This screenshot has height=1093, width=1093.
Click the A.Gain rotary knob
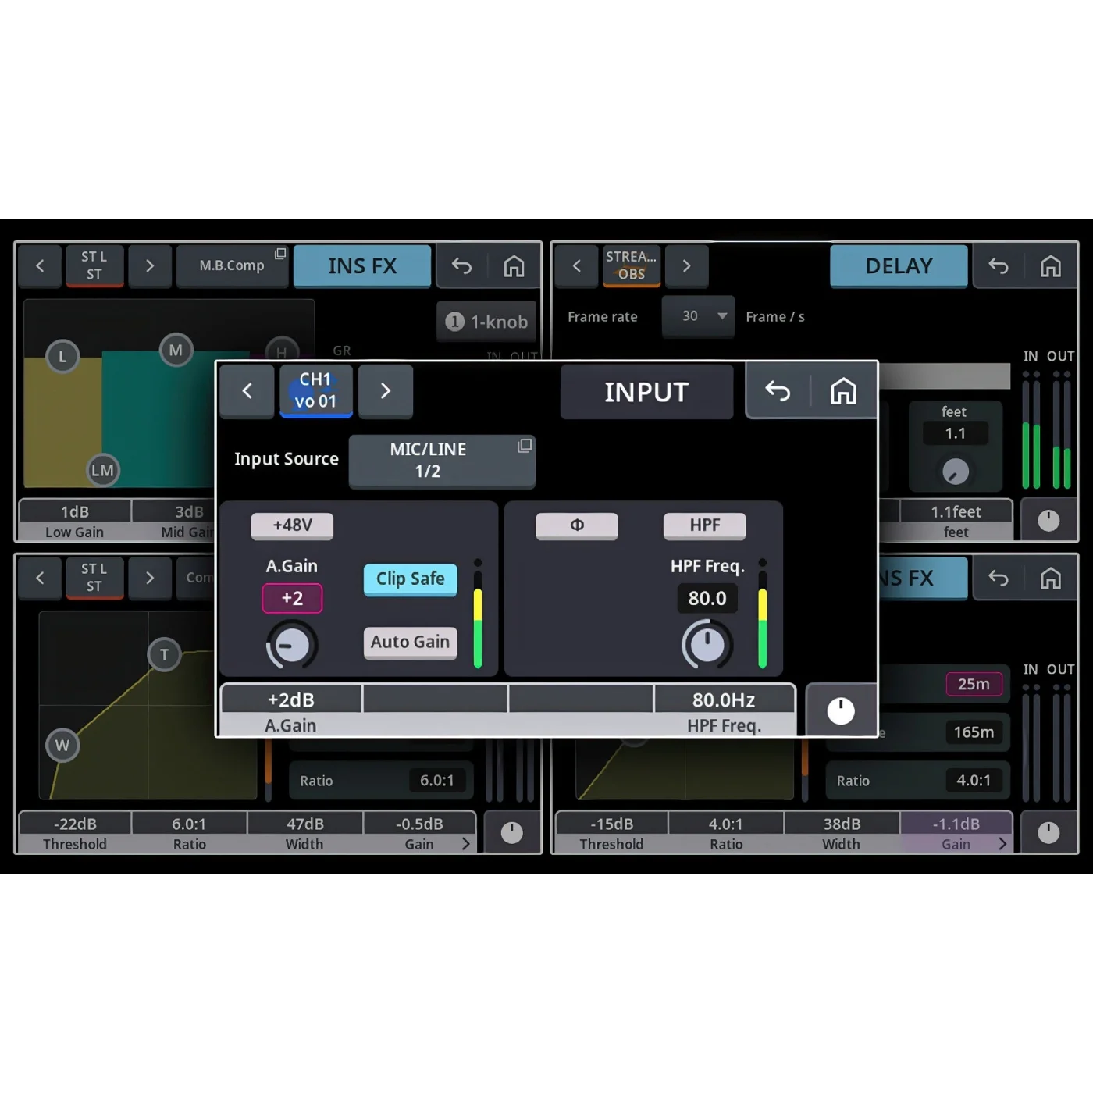[292, 646]
